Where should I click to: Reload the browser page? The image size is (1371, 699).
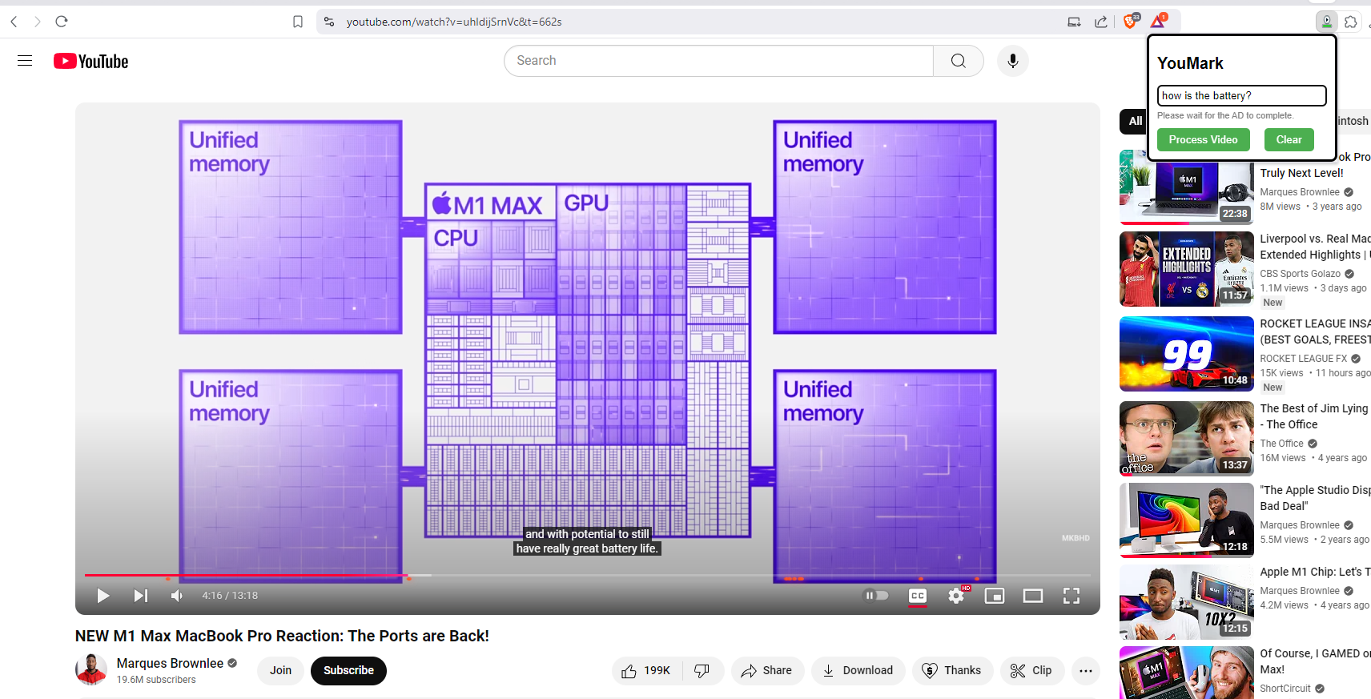62,22
